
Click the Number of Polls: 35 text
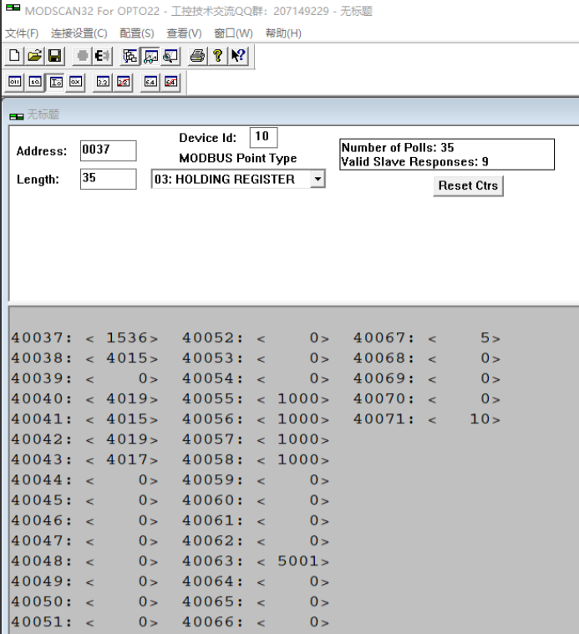pyautogui.click(x=398, y=148)
